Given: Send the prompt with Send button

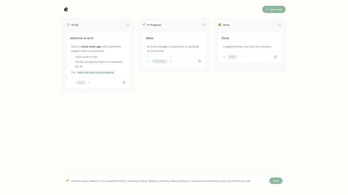Looking at the screenshot, I should point(276,181).
